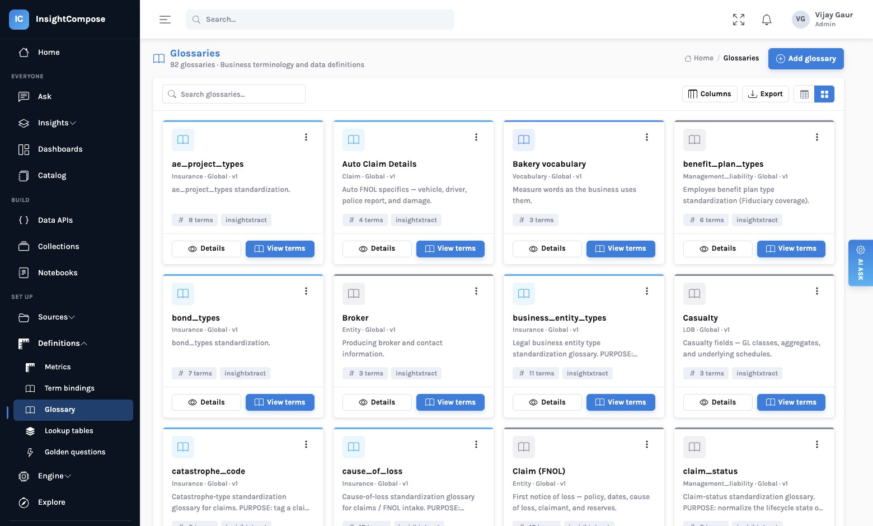This screenshot has height=526, width=873.
Task: View terms of Bakery vocabulary glossary
Action: 621,249
